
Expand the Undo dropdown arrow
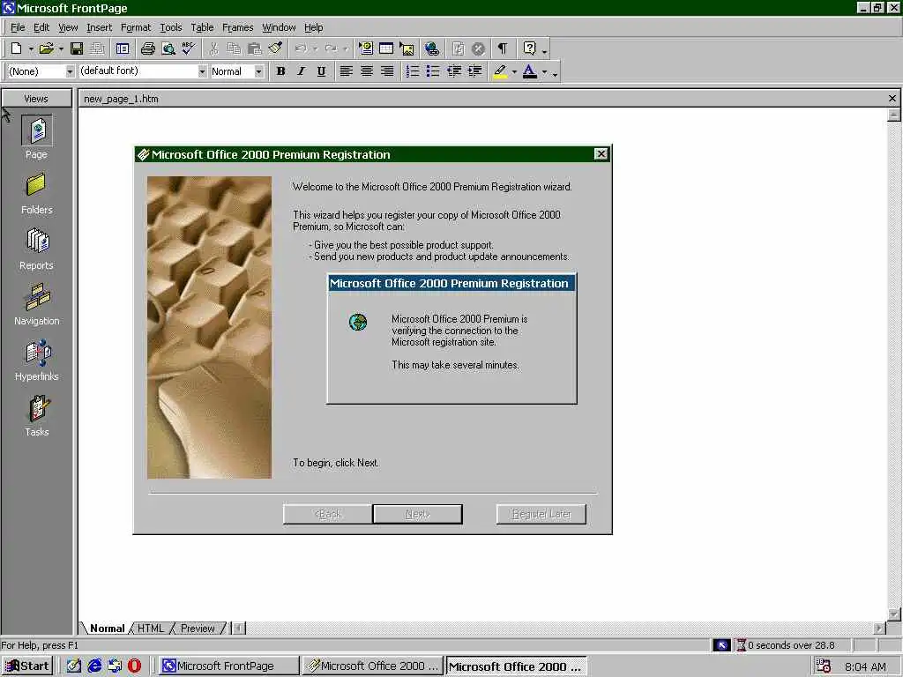click(x=315, y=49)
